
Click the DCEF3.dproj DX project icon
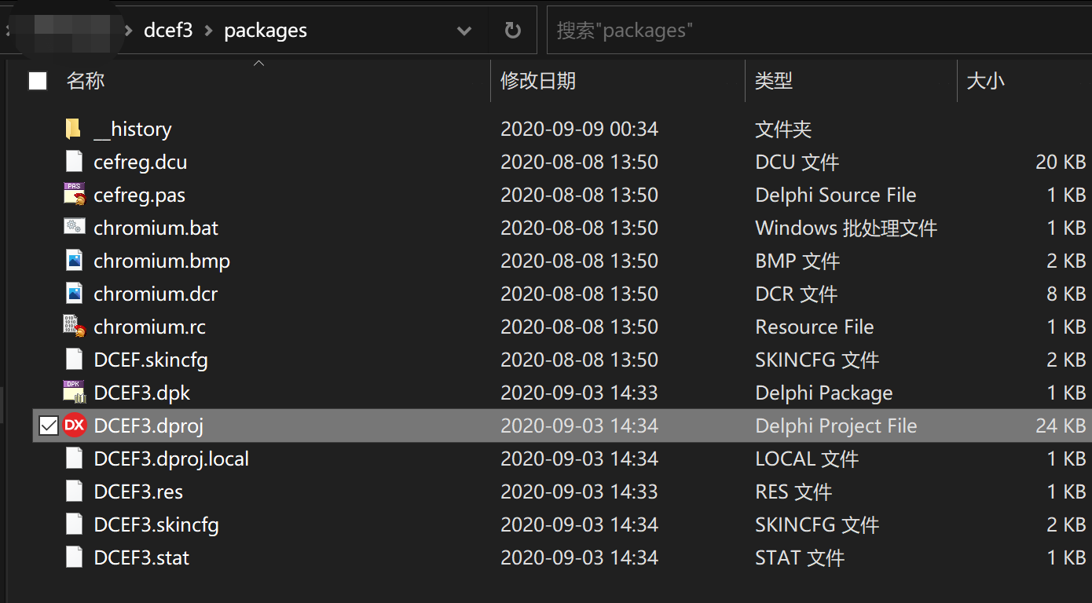click(x=75, y=426)
